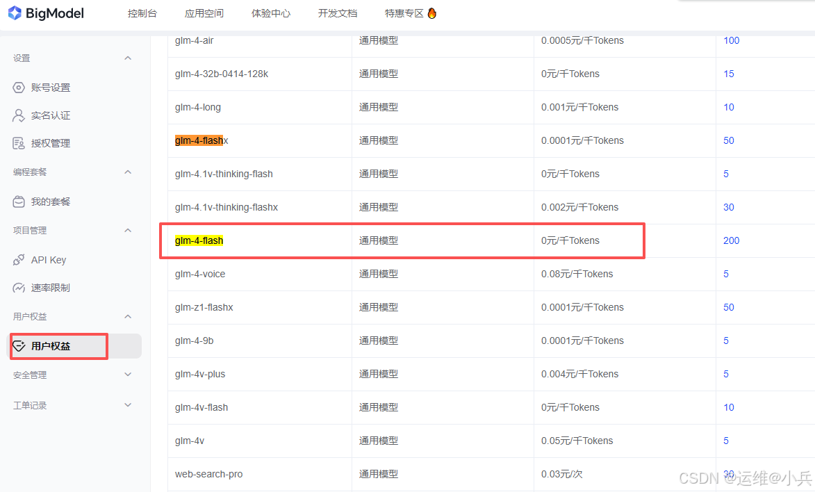Click the 15 link for glm-4-32b-0414-128k
The width and height of the screenshot is (815, 492).
click(x=729, y=74)
